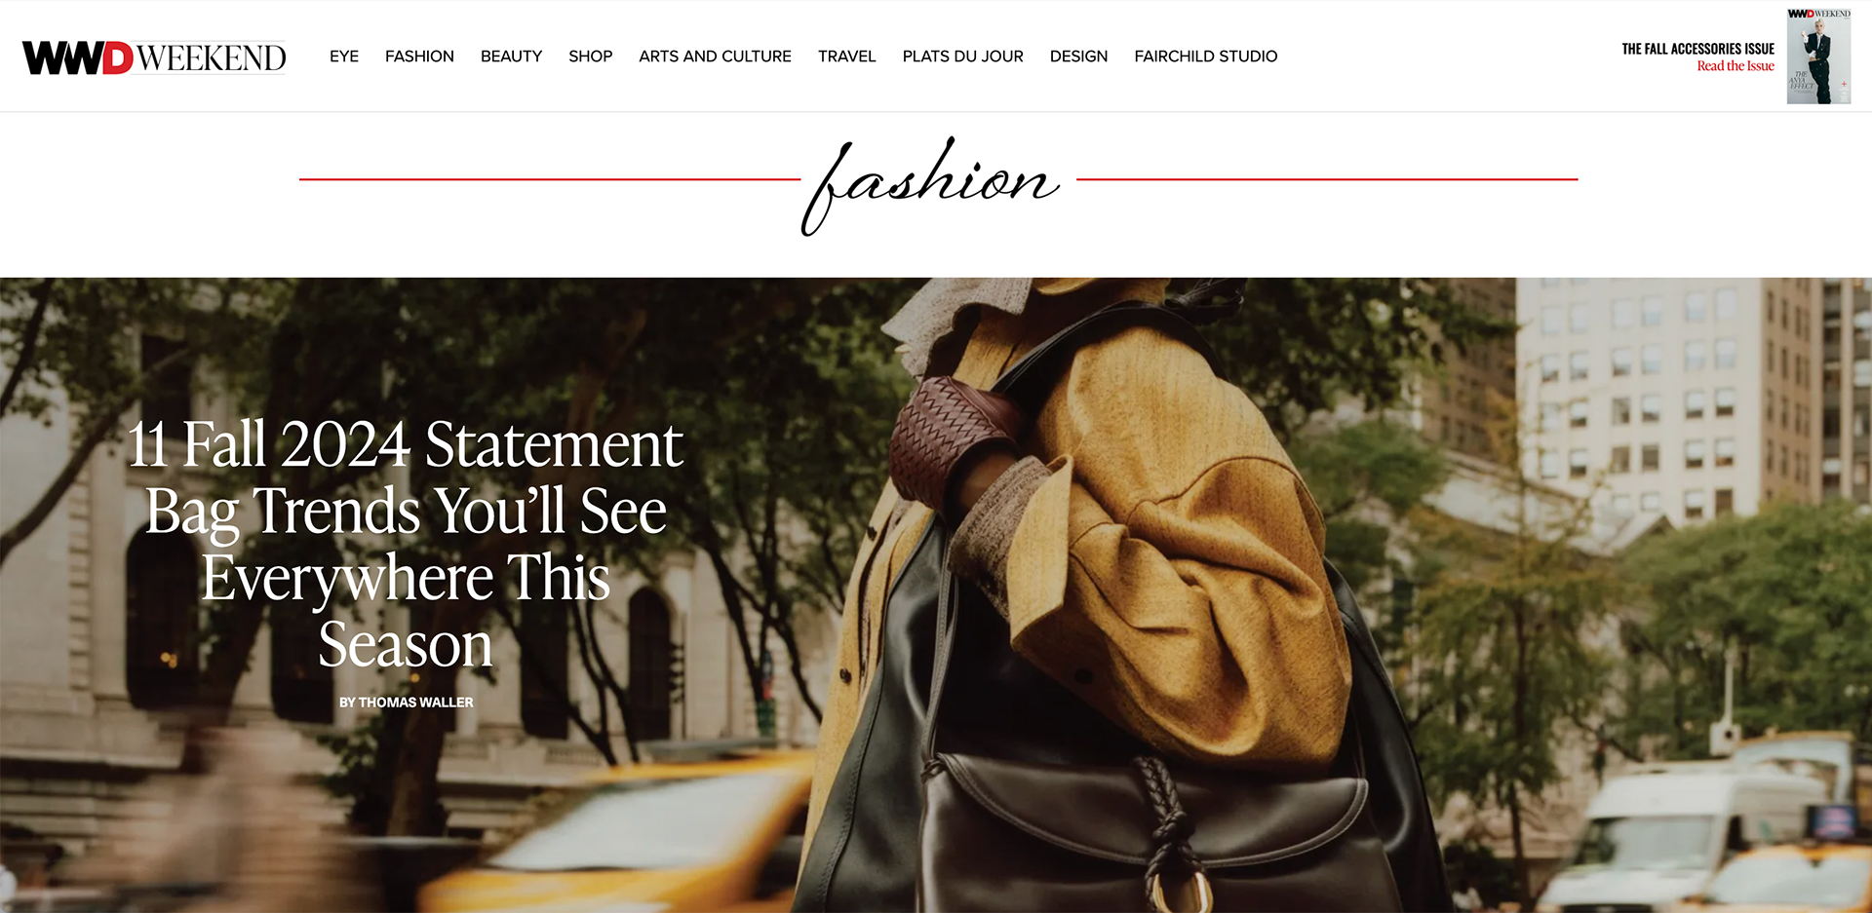The width and height of the screenshot is (1872, 913).
Task: Click the cursive fashion section heading
Action: pos(931,184)
